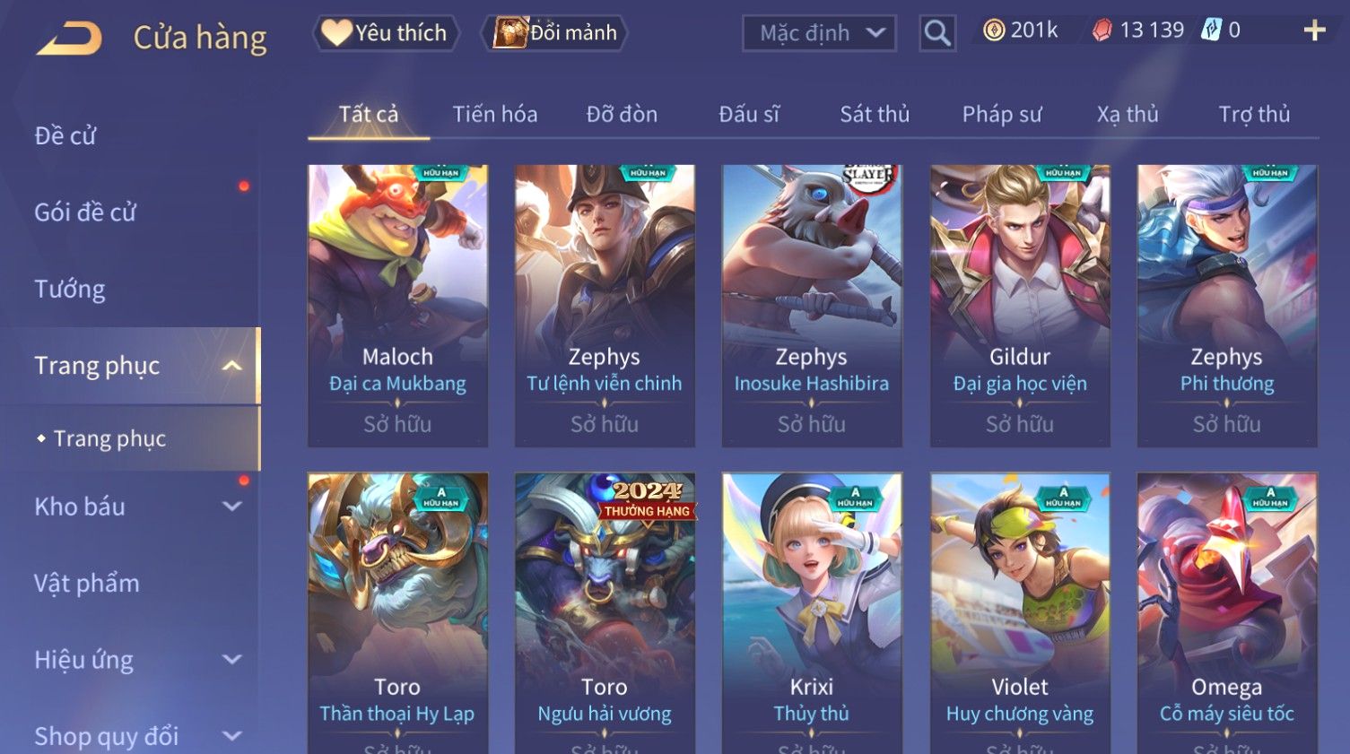The width and height of the screenshot is (1350, 754).
Task: Tap the red gem currency icon
Action: pos(1102,30)
